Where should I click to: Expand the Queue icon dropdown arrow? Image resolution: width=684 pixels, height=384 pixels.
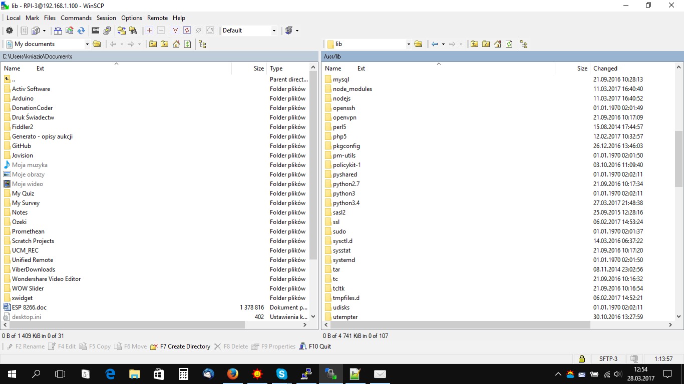44,30
